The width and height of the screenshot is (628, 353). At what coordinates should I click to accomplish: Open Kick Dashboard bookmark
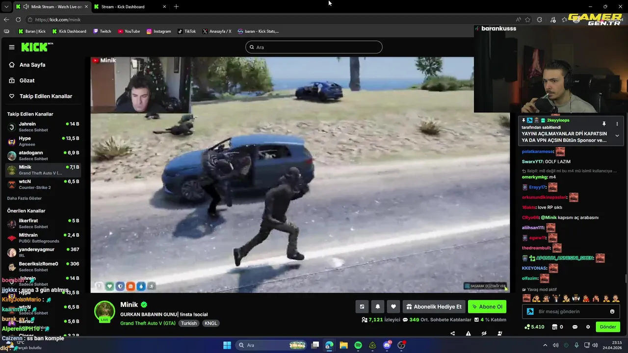coord(69,31)
